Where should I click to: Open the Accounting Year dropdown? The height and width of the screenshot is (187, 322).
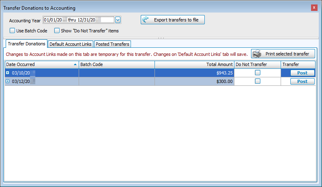(x=118, y=20)
